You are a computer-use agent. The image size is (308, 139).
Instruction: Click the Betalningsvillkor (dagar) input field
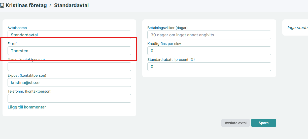209,35
